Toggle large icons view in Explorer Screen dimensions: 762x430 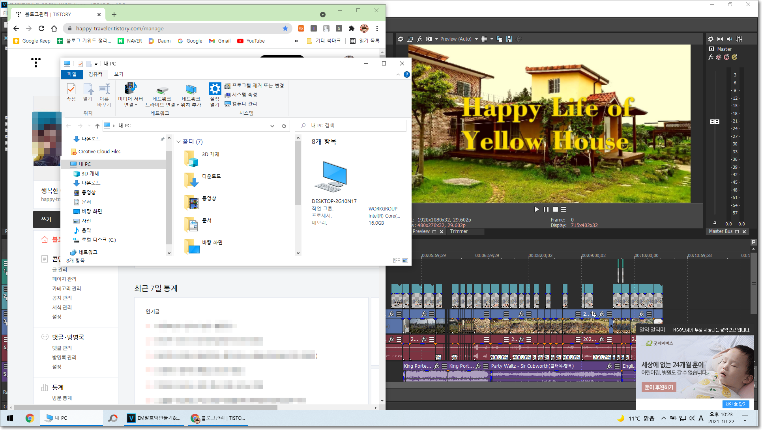click(x=405, y=261)
